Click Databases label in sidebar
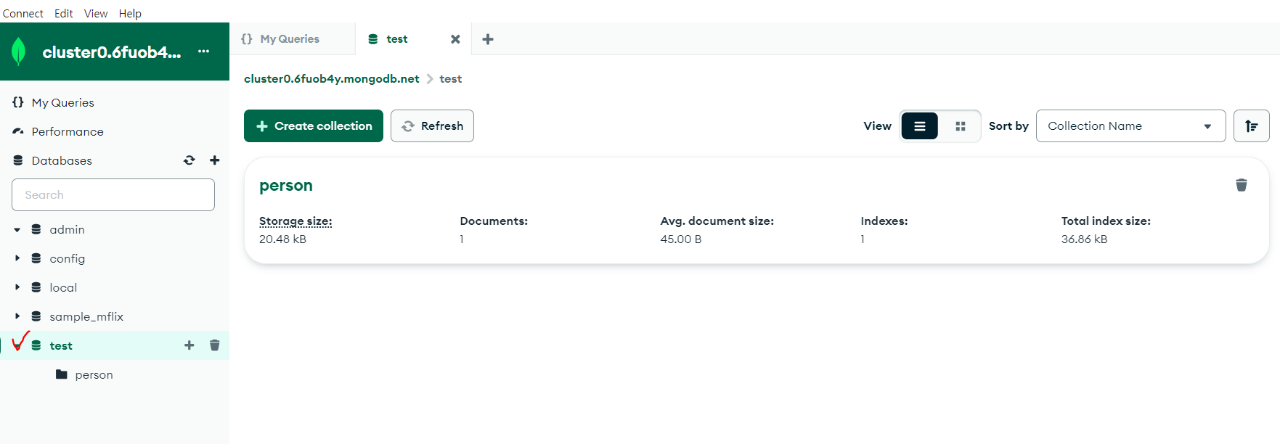 tap(62, 160)
